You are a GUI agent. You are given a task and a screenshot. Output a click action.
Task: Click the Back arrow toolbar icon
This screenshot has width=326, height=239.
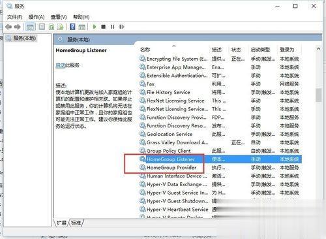click(x=8, y=27)
